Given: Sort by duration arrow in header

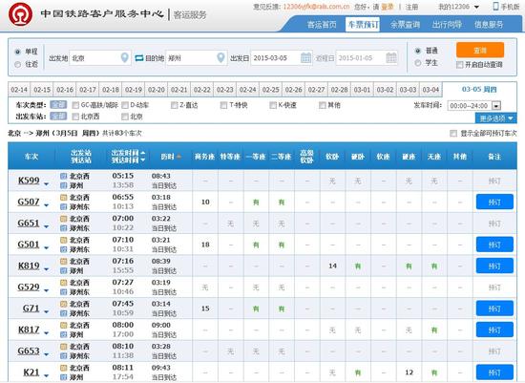Looking at the screenshot, I should pyautogui.click(x=178, y=157).
